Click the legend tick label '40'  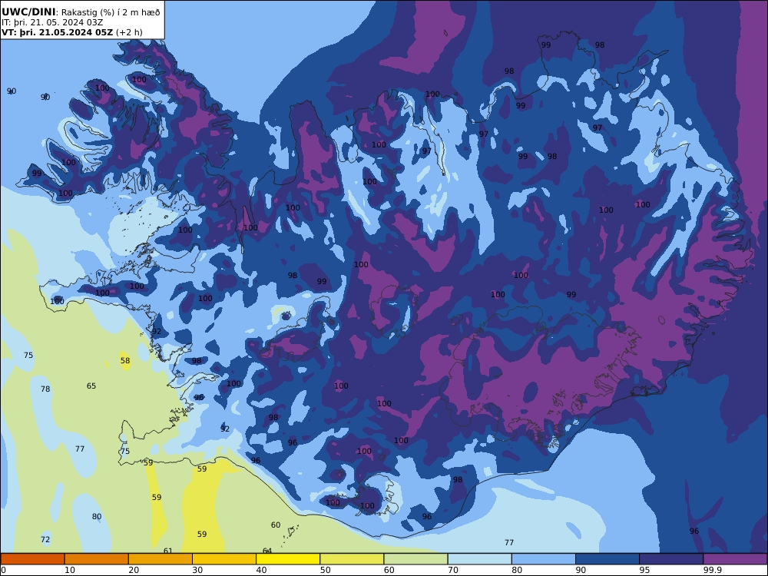262,570
